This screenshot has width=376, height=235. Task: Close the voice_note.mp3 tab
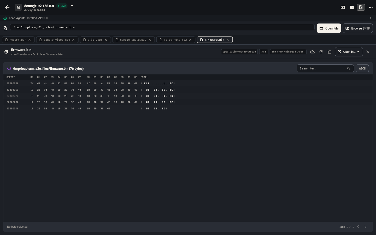click(x=190, y=40)
